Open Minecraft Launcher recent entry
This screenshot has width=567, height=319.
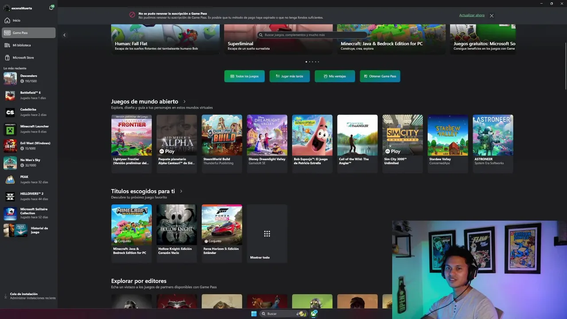coord(29,129)
